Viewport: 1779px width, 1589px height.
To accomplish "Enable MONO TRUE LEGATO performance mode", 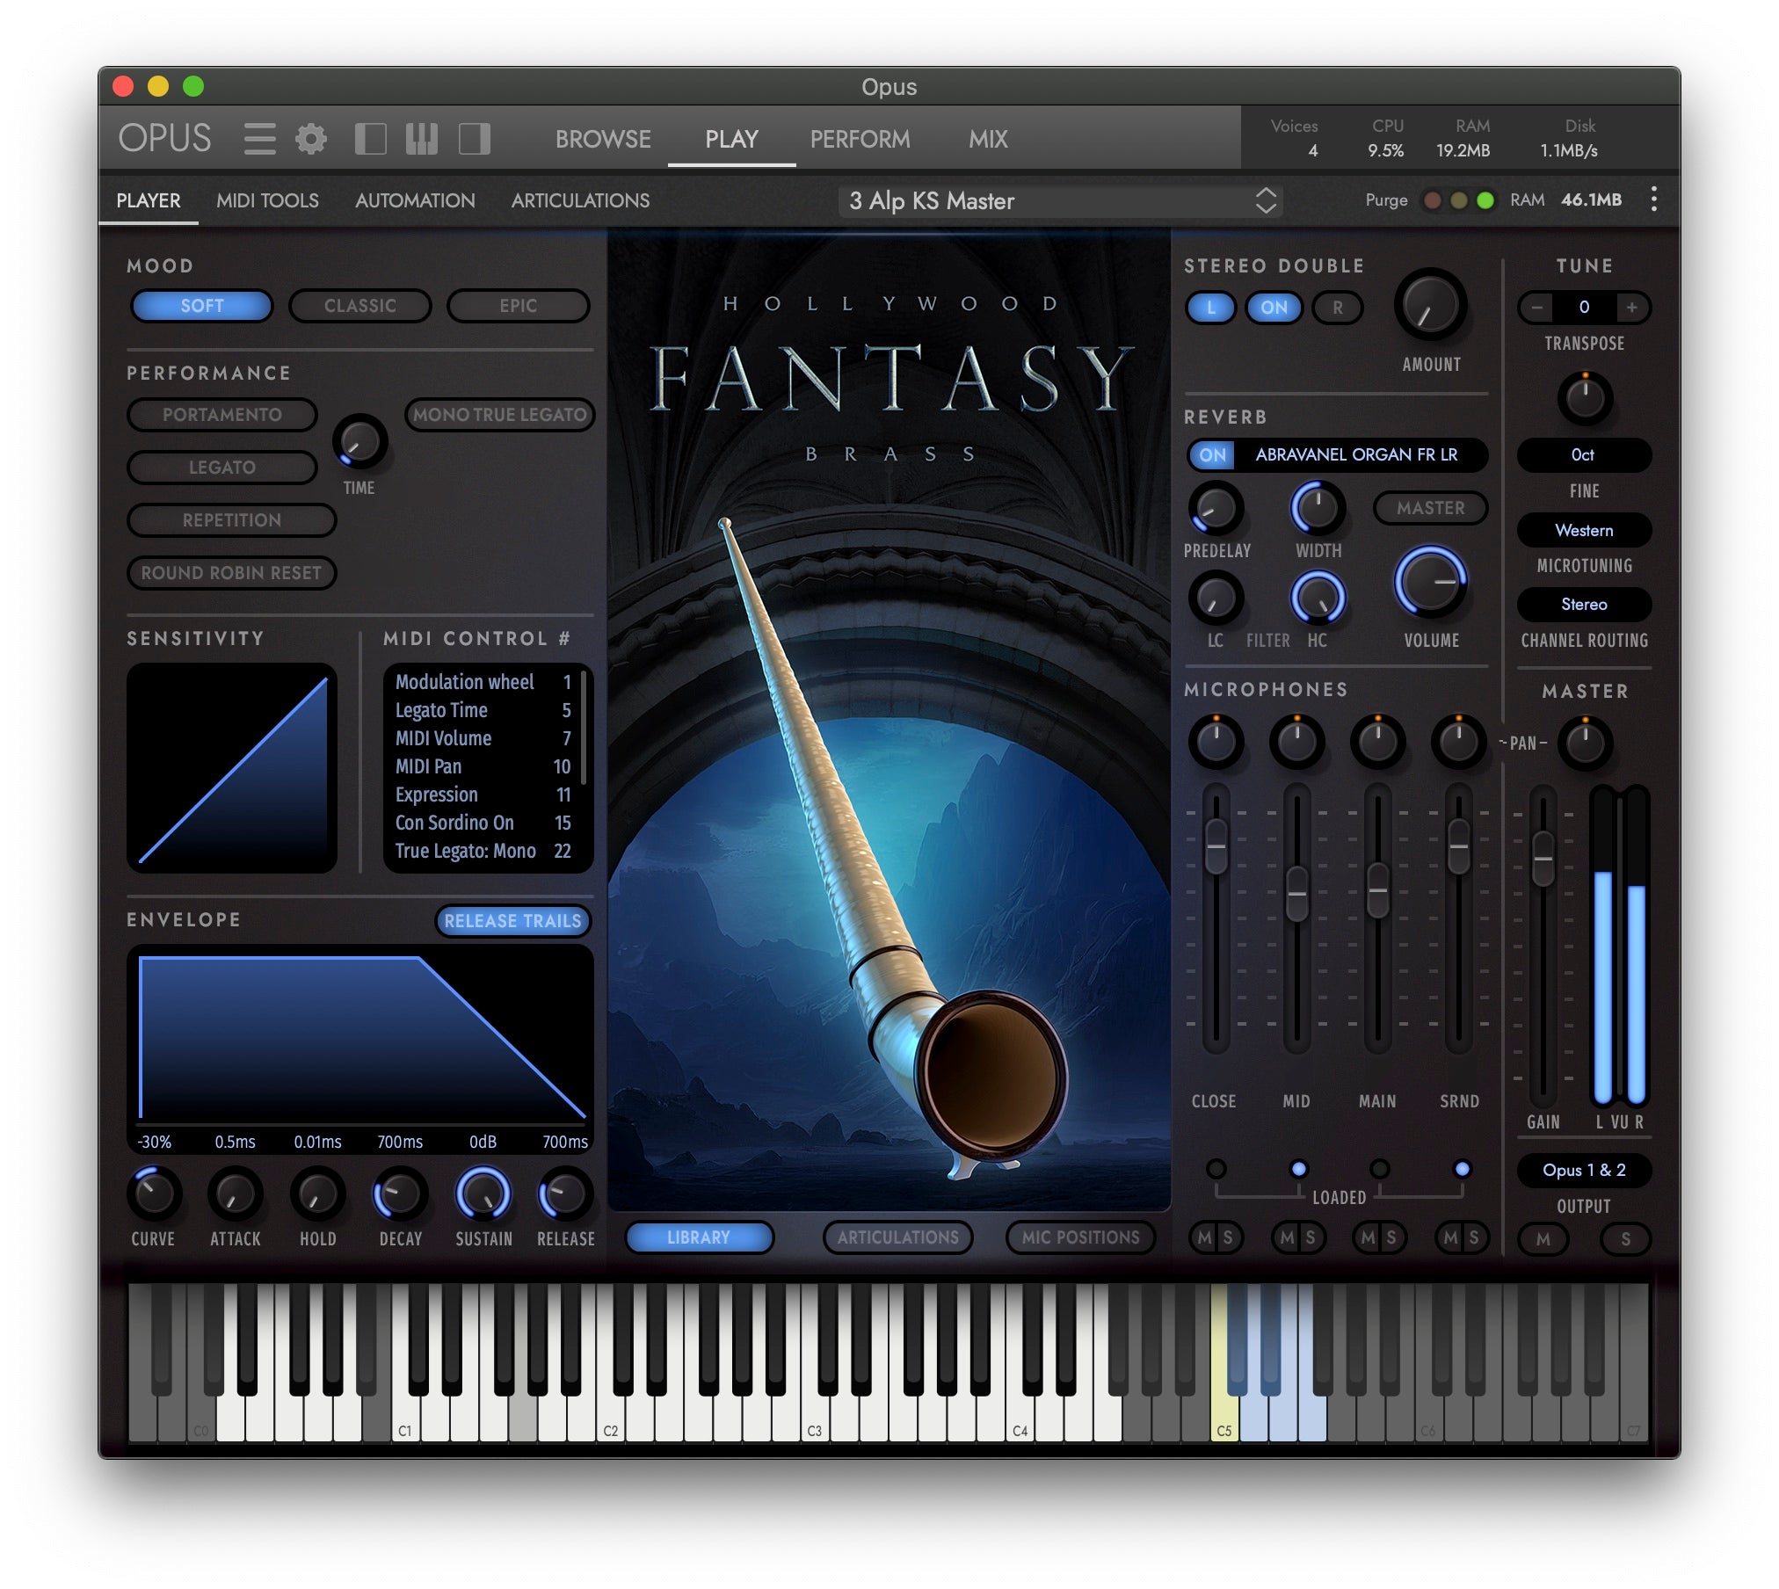I will pyautogui.click(x=498, y=414).
